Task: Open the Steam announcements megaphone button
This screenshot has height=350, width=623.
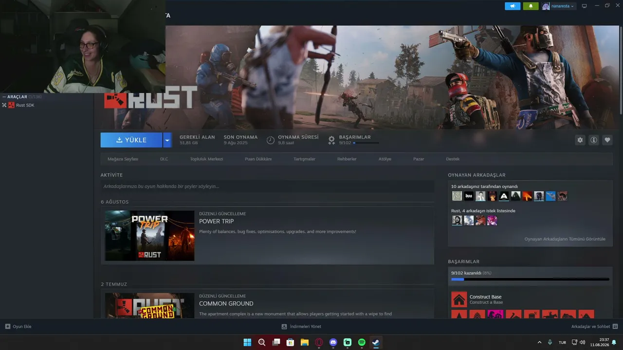Action: point(513,6)
